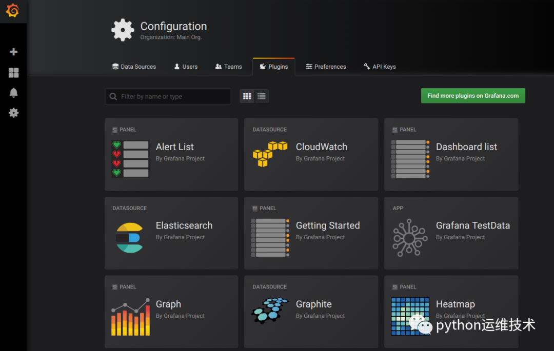Open the Grafana home logo

point(13,11)
